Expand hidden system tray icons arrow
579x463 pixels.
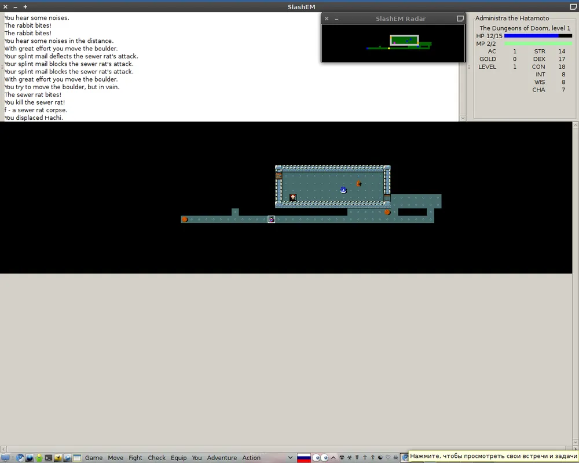coord(334,458)
